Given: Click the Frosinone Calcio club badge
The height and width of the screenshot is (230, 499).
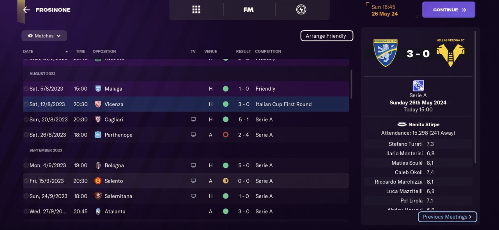Looking at the screenshot, I should (x=385, y=53).
